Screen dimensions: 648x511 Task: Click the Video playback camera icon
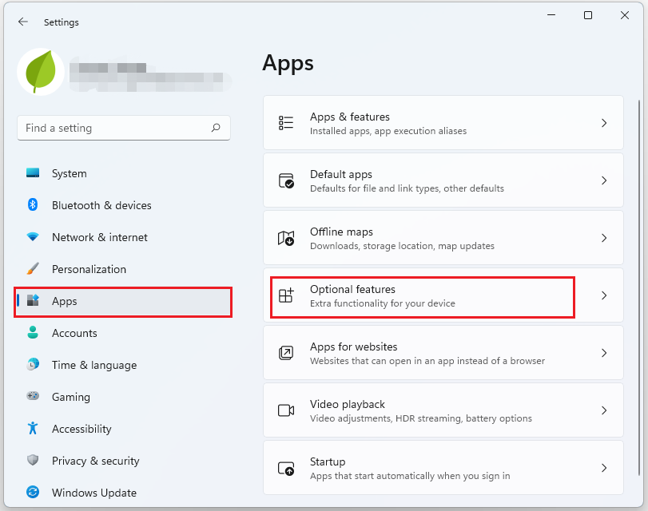pos(286,410)
